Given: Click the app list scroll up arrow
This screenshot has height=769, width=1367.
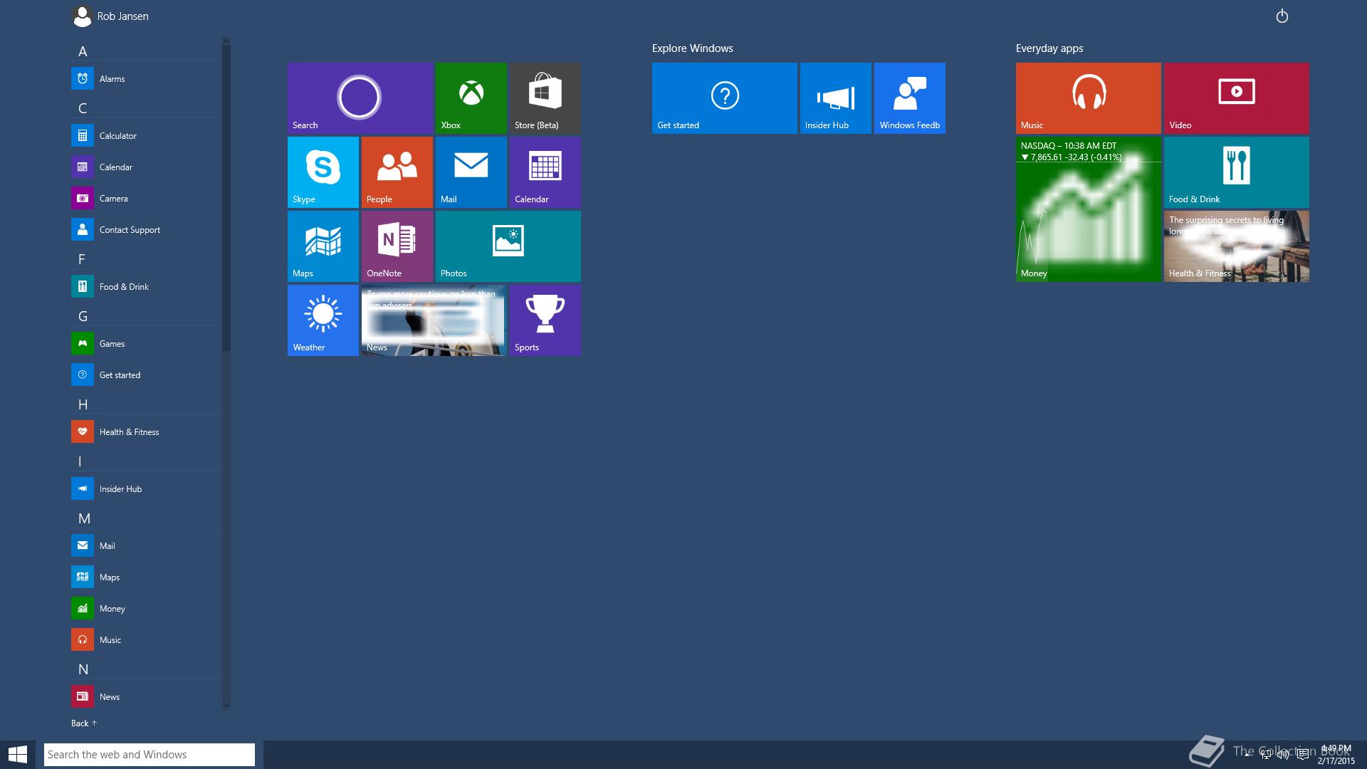Looking at the screenshot, I should pyautogui.click(x=226, y=41).
